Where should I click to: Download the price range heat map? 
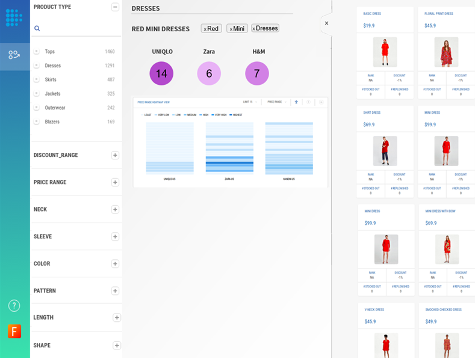pyautogui.click(x=296, y=102)
